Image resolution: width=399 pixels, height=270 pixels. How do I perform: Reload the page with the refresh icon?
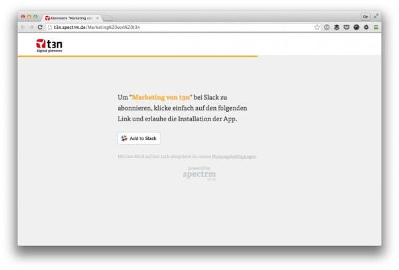pos(40,27)
